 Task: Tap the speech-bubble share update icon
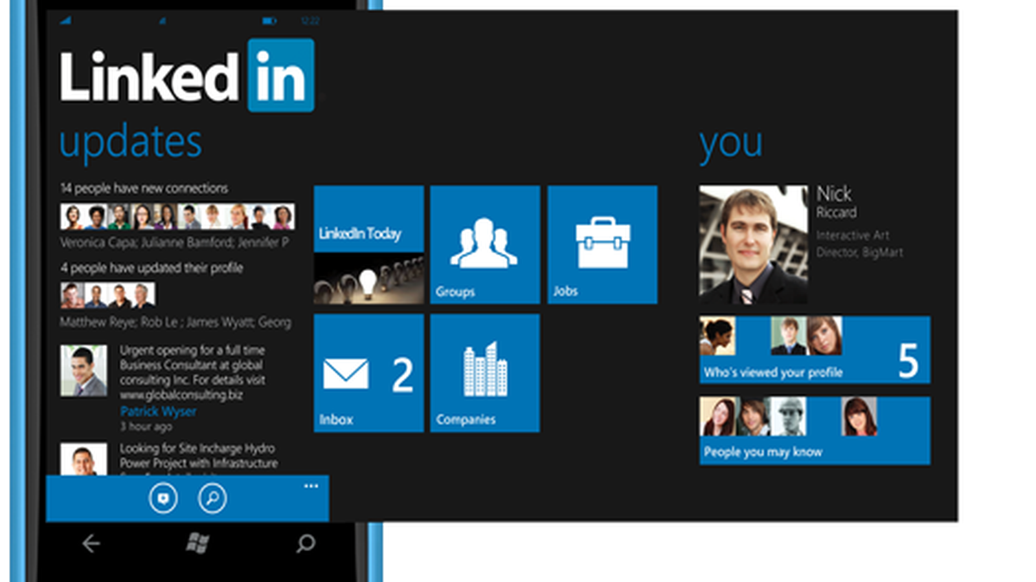[x=163, y=499]
